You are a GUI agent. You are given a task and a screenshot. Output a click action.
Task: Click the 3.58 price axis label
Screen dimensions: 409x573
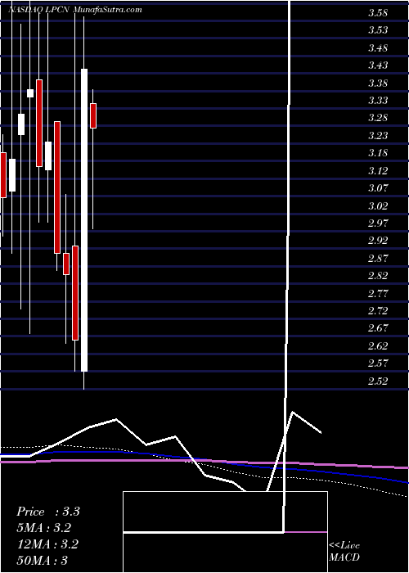pyautogui.click(x=378, y=14)
